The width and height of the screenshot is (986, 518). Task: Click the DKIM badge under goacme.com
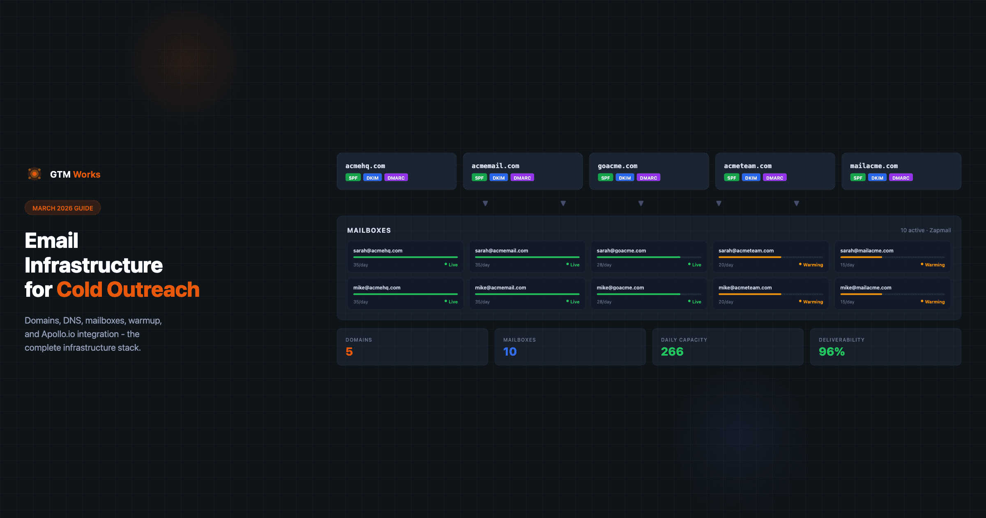pos(624,178)
